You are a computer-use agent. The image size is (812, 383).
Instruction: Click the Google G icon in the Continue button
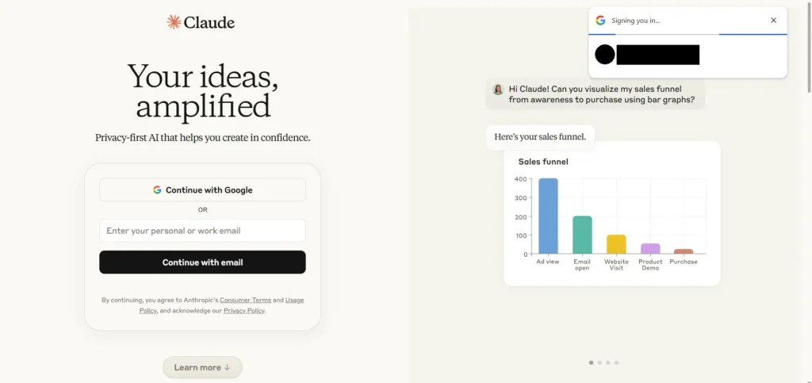click(x=157, y=190)
